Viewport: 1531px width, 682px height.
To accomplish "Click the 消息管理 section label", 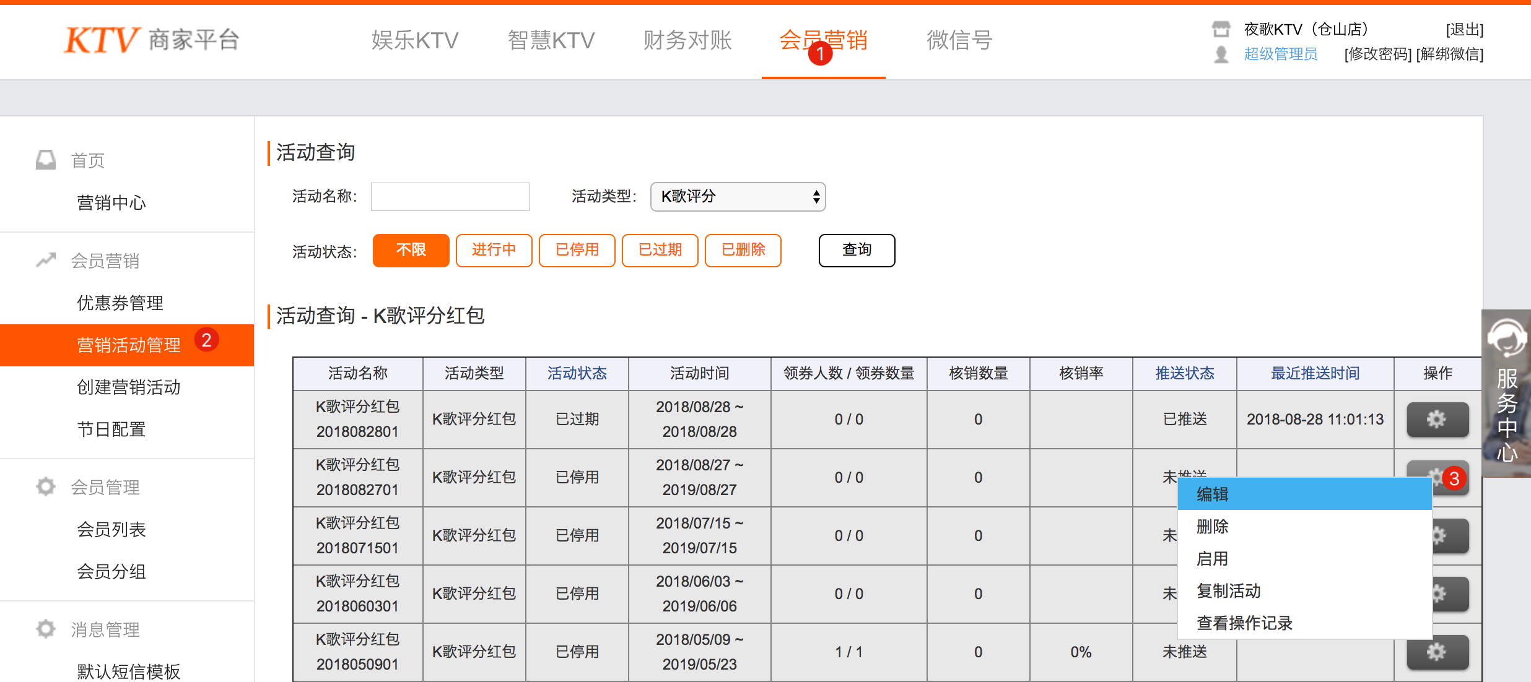I will [105, 629].
